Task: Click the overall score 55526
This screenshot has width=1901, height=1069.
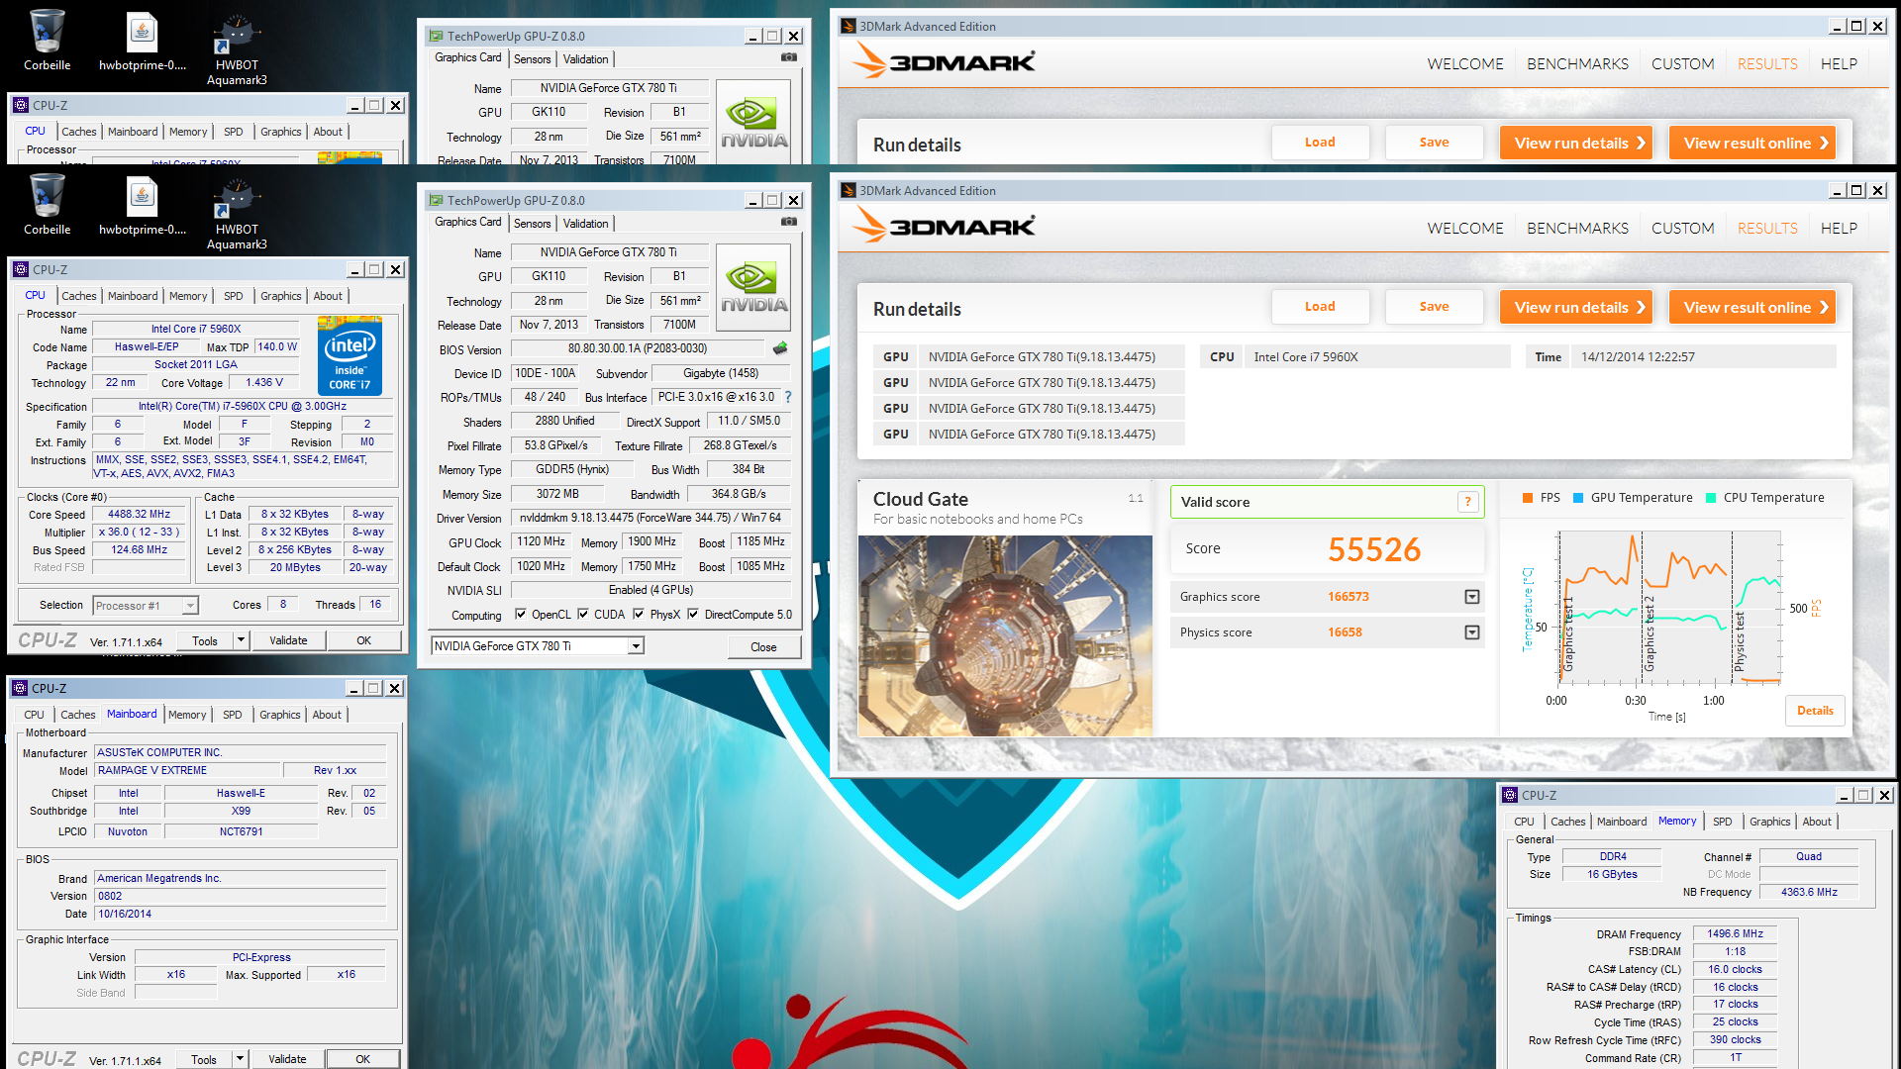Action: click(x=1373, y=549)
